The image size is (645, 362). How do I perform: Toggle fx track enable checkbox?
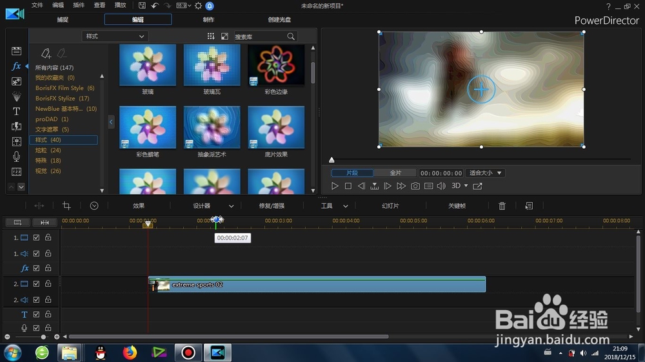point(36,268)
